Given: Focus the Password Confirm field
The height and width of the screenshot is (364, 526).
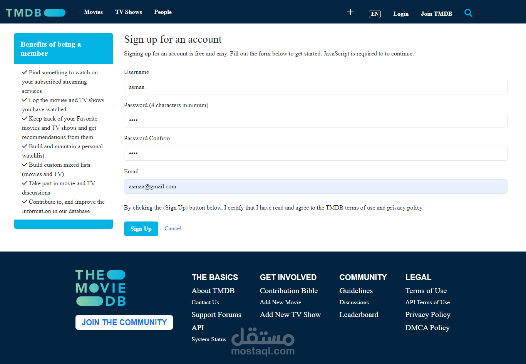Looking at the screenshot, I should [315, 153].
